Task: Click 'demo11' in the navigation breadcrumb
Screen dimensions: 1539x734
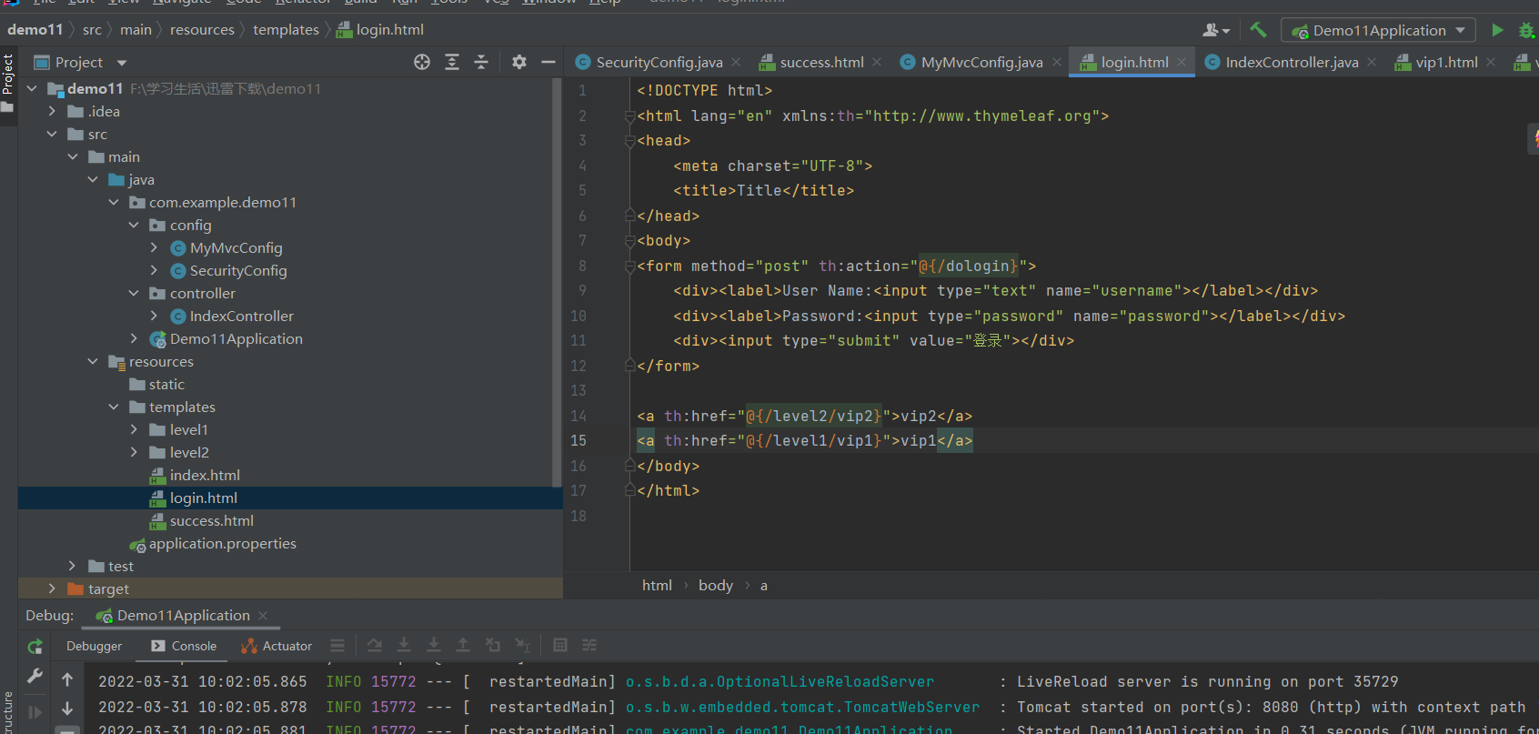Action: pos(35,30)
